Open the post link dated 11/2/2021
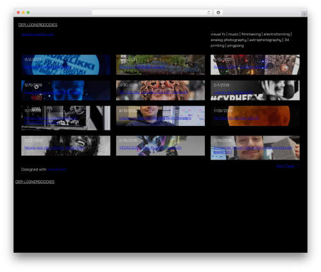The height and width of the screenshot is (272, 321). click(x=47, y=67)
